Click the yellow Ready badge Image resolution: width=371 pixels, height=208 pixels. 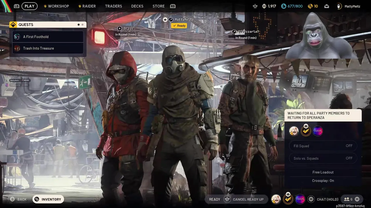point(179,26)
